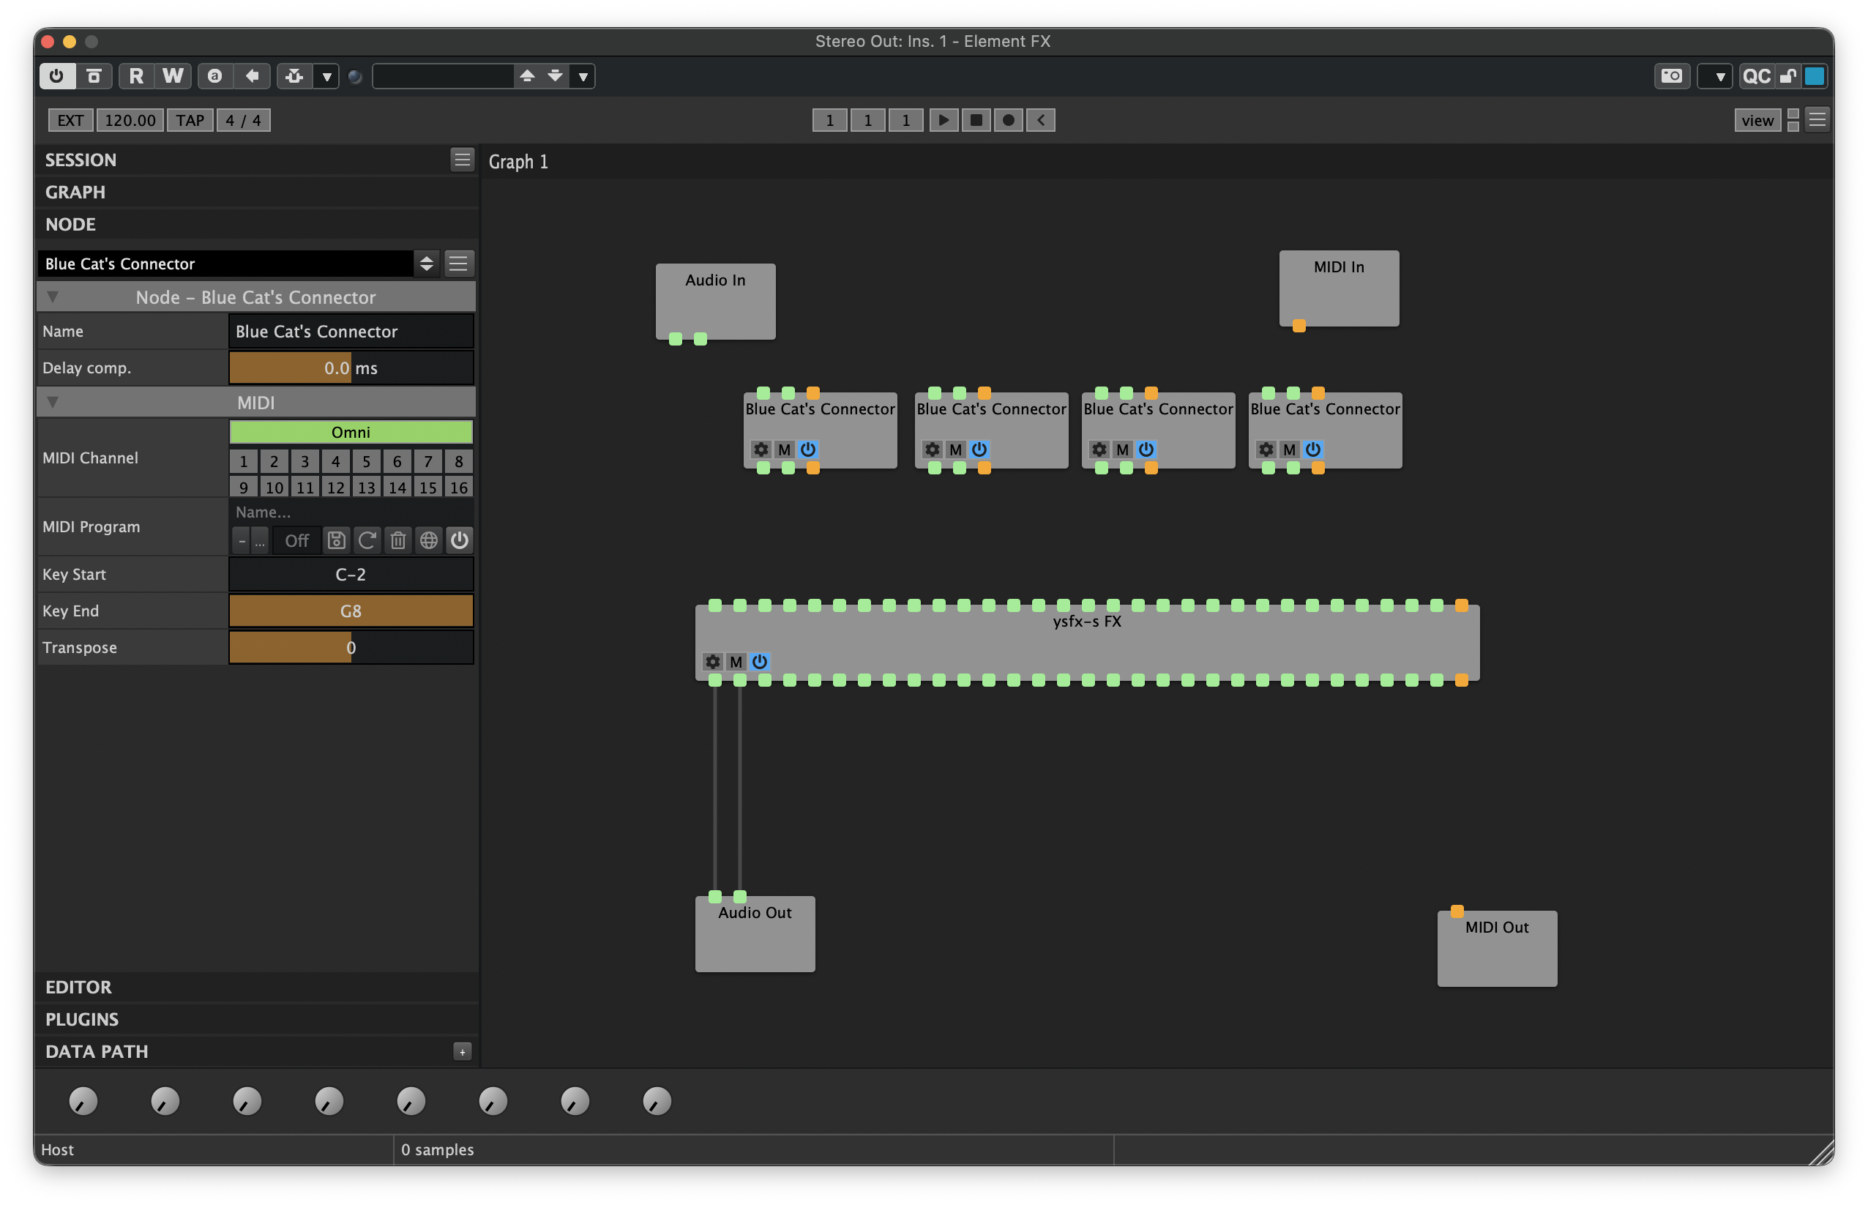Enable Read automation (R) button
The width and height of the screenshot is (1868, 1205).
click(x=136, y=76)
